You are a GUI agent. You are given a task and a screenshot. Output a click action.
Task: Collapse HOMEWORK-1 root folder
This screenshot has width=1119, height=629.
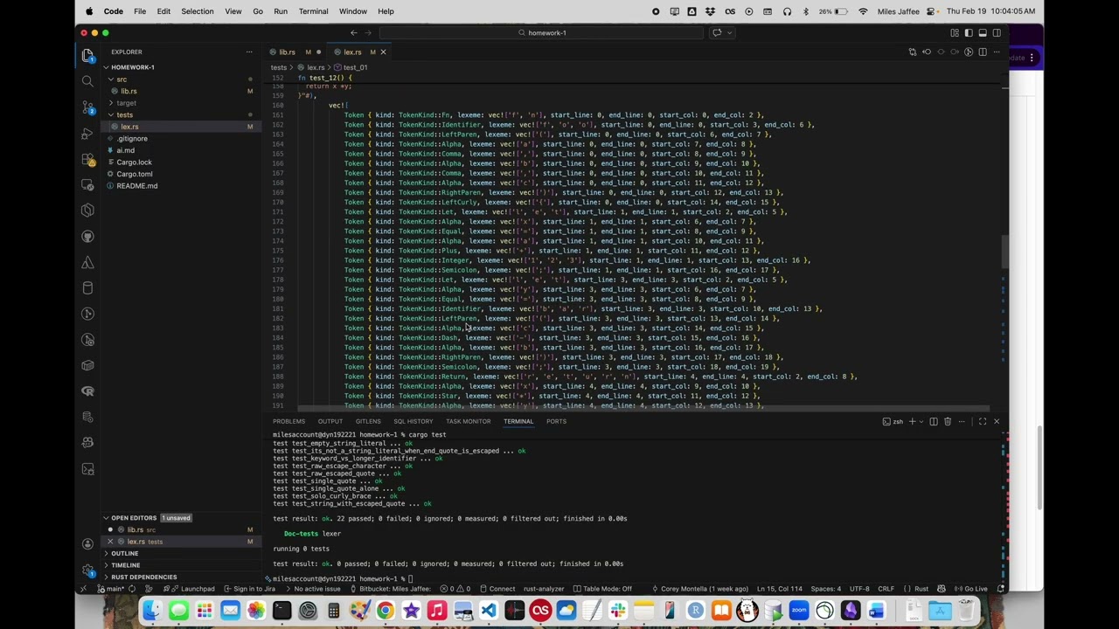tap(179, 67)
